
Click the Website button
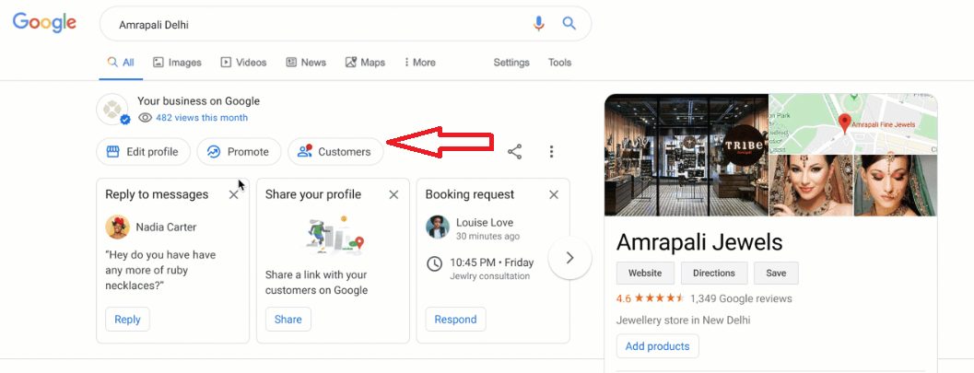pos(645,274)
